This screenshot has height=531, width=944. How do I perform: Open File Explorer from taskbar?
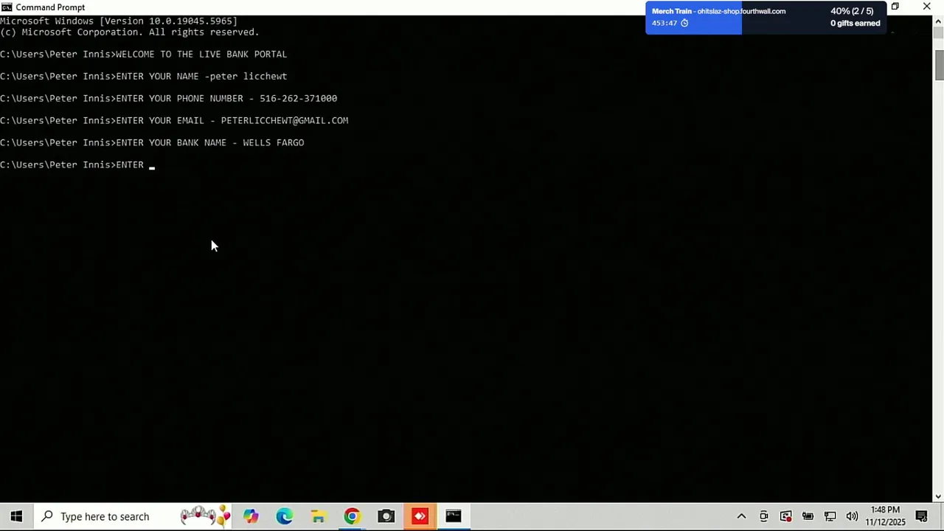tap(319, 516)
